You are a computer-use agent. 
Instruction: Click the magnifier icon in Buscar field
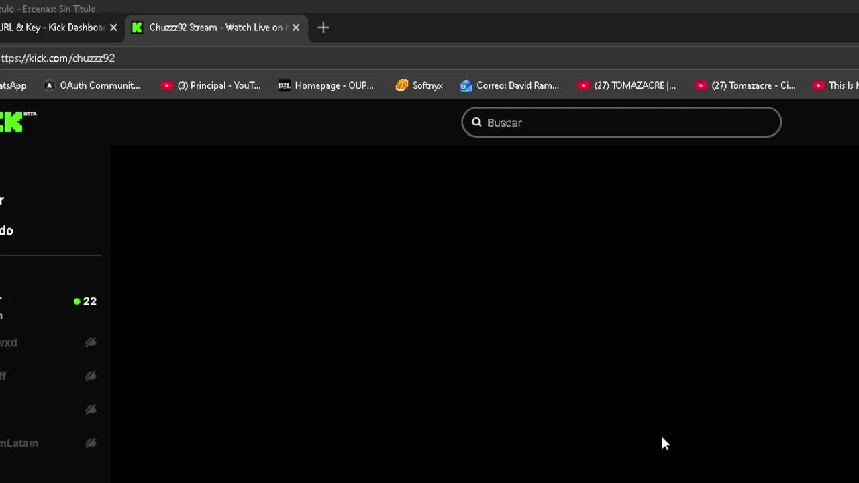[476, 122]
